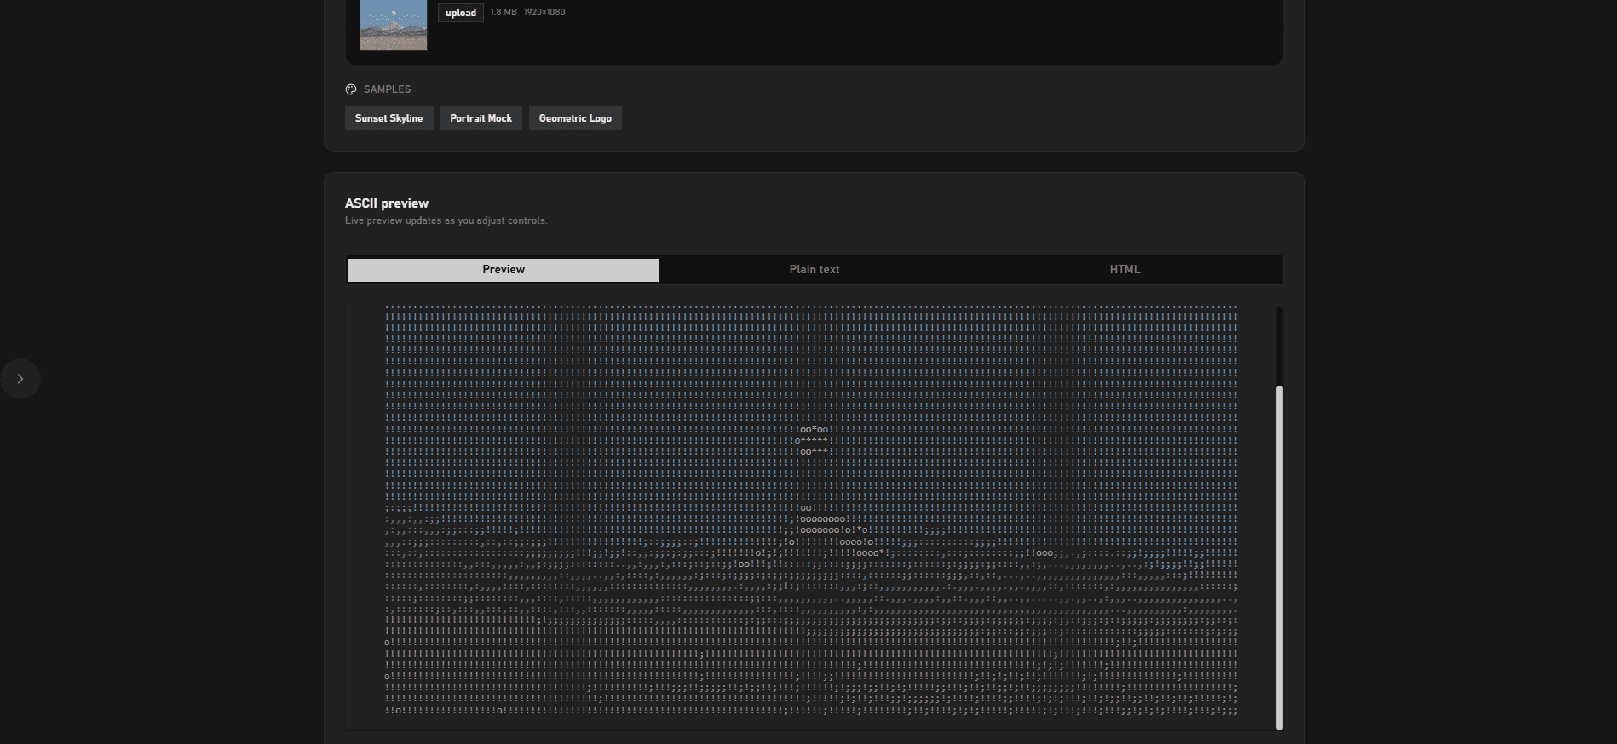This screenshot has width=1617, height=744.
Task: Click the ASCII sun made of asterisks
Action: 814,441
